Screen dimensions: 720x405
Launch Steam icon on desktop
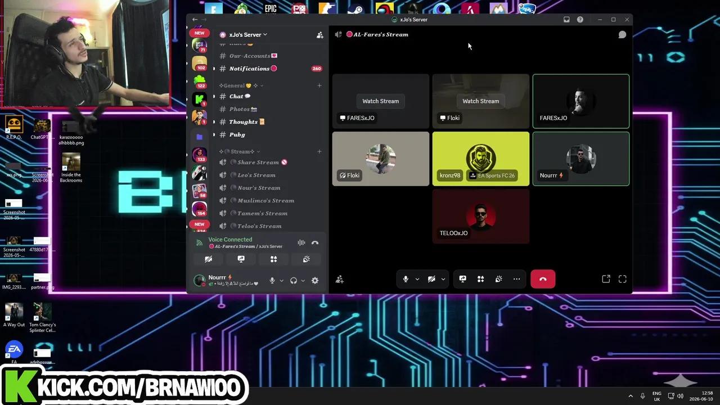point(355,8)
